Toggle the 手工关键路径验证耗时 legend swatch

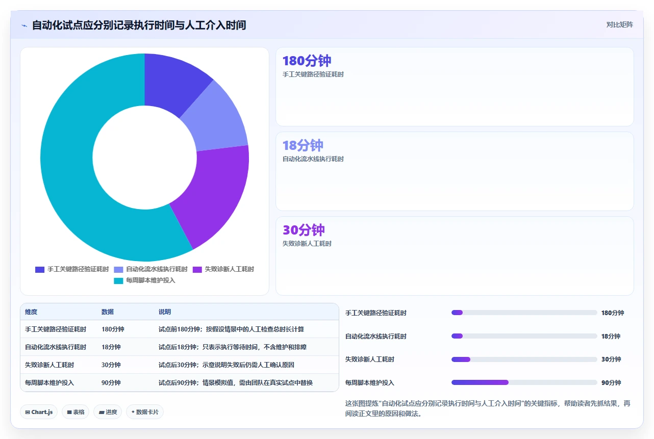40,269
